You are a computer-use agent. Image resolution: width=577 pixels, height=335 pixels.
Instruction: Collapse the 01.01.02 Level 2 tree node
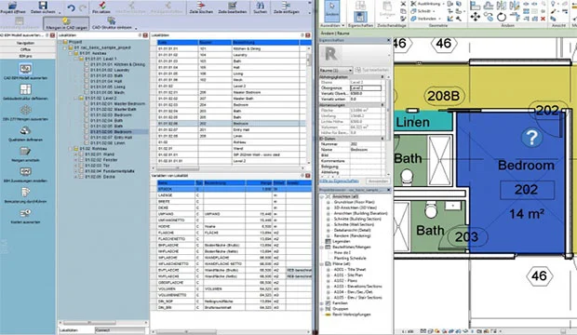[x=75, y=99]
